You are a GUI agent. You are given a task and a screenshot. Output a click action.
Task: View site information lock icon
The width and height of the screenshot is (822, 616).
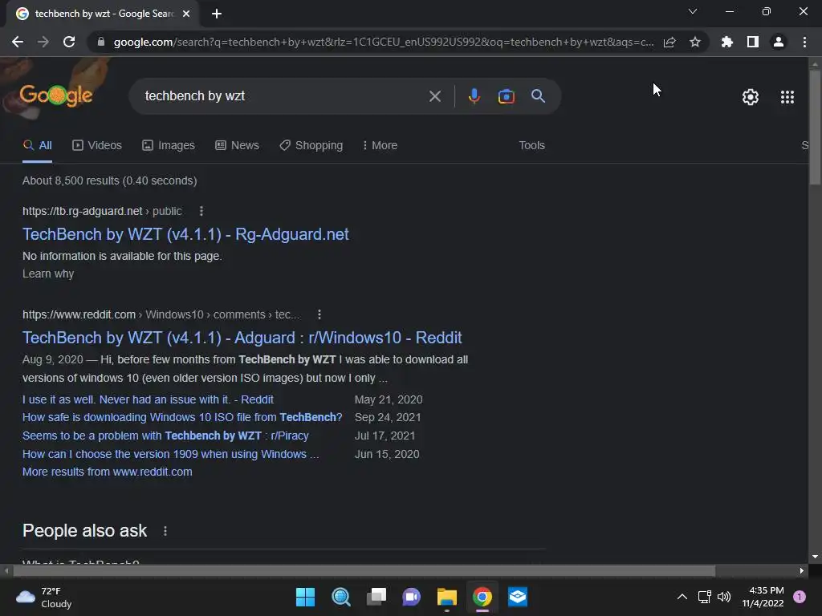(x=101, y=42)
